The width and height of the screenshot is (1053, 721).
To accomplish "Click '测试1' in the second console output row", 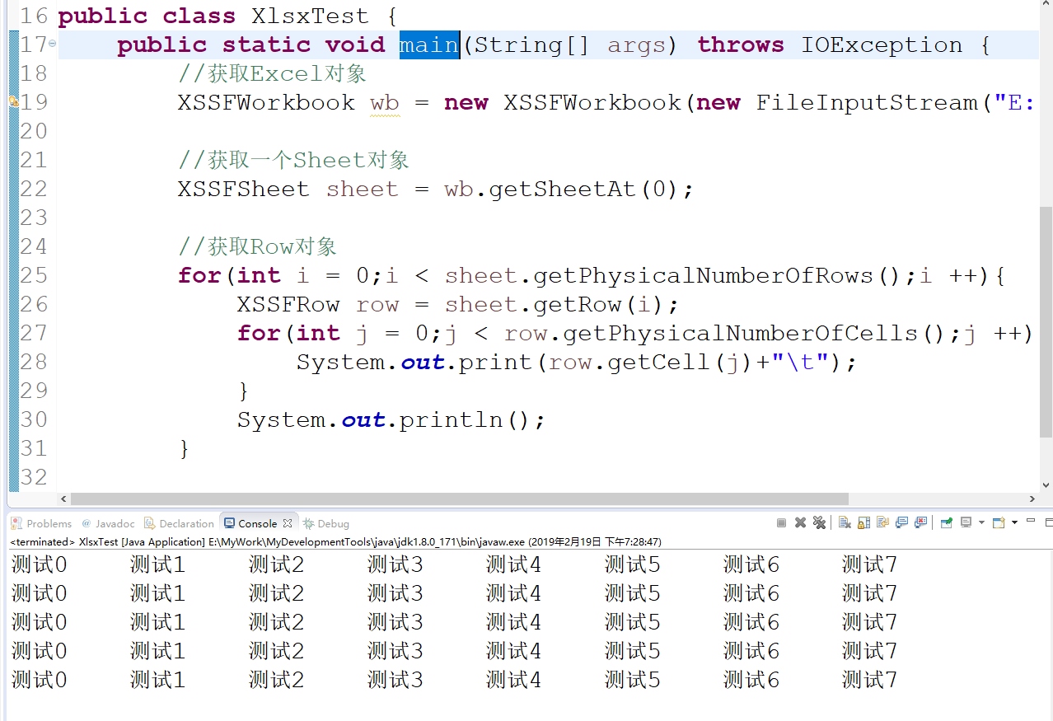I will coord(157,593).
